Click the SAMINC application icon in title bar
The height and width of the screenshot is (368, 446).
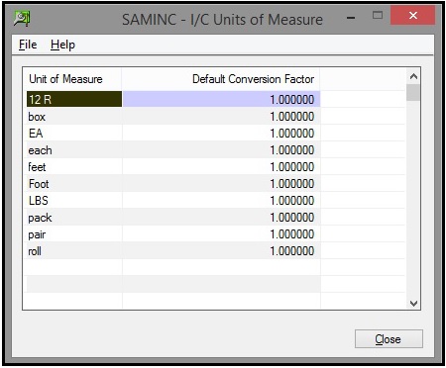22,18
